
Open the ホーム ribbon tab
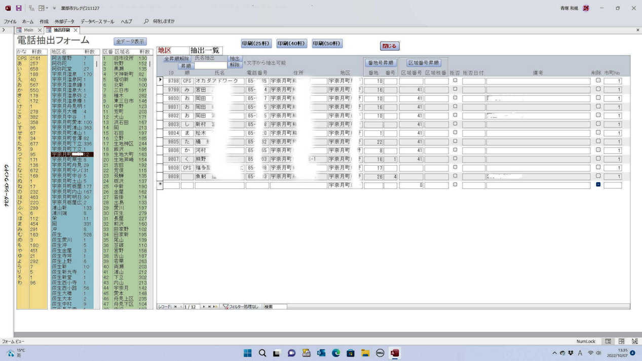click(28, 22)
